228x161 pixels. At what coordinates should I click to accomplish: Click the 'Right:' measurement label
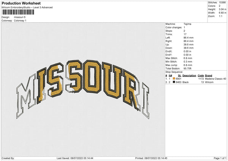[x=169, y=41]
